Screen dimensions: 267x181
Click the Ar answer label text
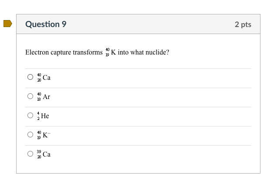[46, 97]
